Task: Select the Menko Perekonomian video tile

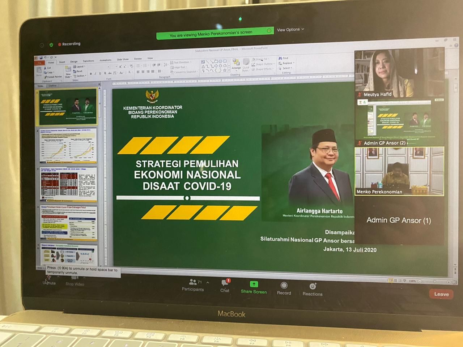Action: point(399,171)
